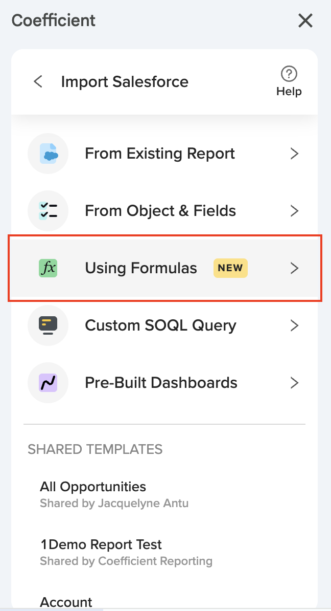Expand the From Existing Report chevron
Image resolution: width=331 pixels, height=611 pixels.
[294, 154]
